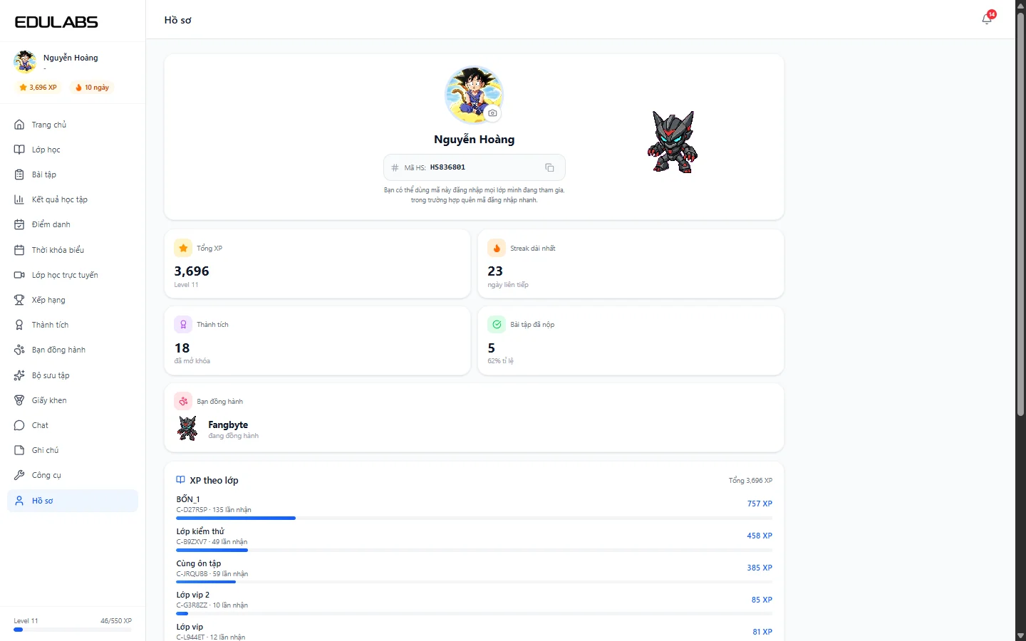Click the Tổng XP star icon
Image resolution: width=1026 pixels, height=641 pixels.
(183, 248)
